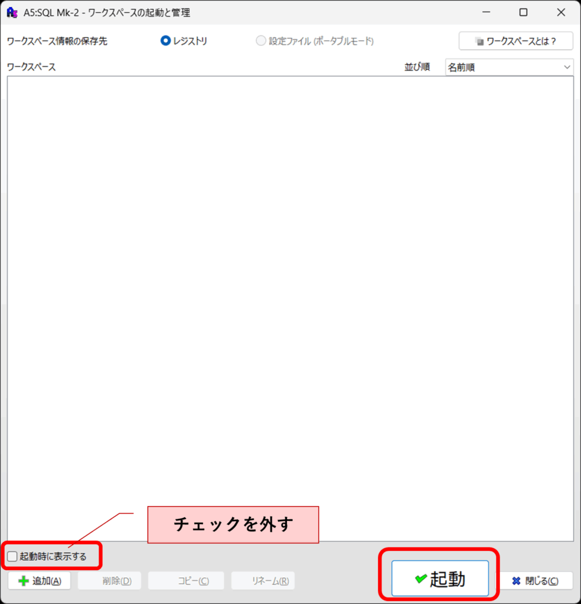This screenshot has width=581, height=604.
Task: Click the ワークスペースとは？ help button
Action: 516,41
